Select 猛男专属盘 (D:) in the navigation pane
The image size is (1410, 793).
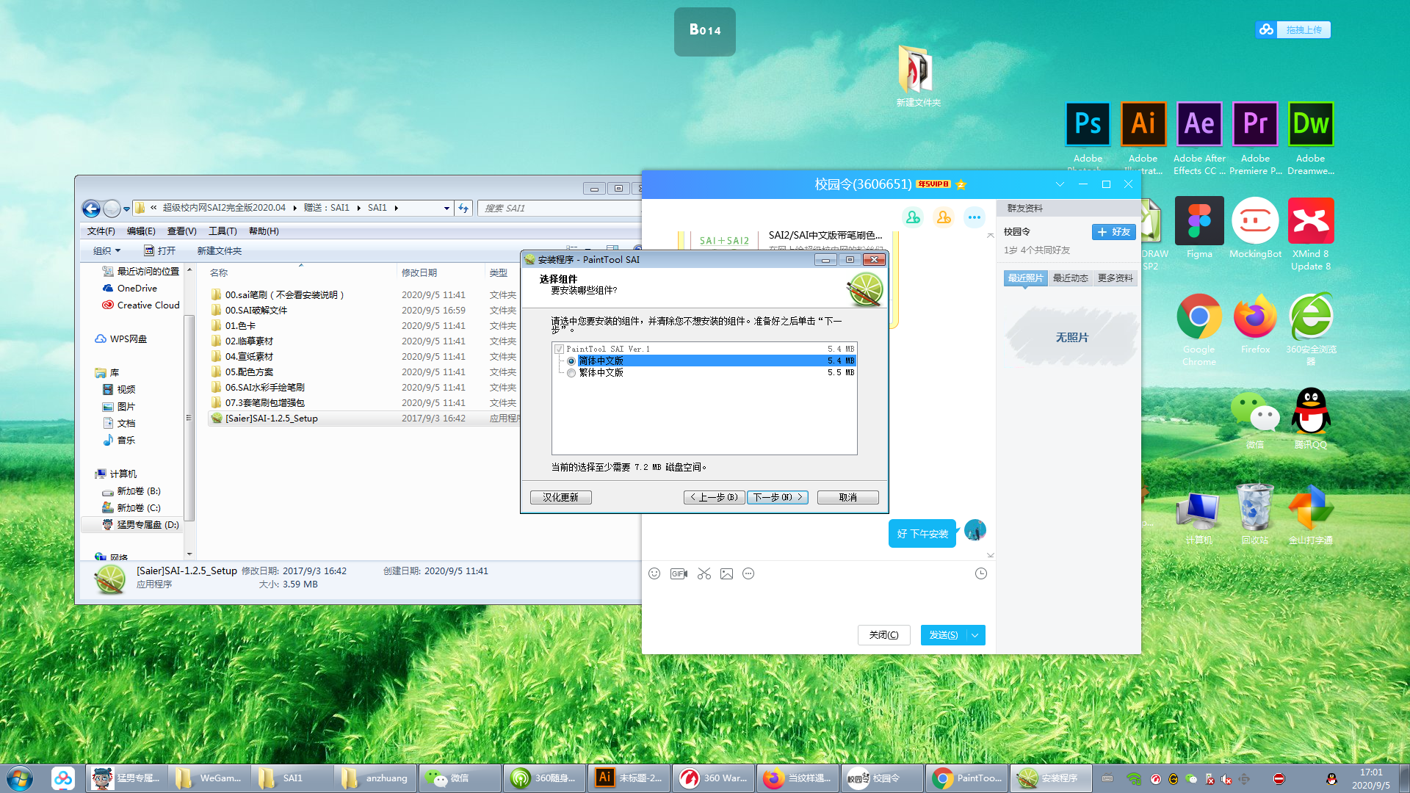(140, 525)
